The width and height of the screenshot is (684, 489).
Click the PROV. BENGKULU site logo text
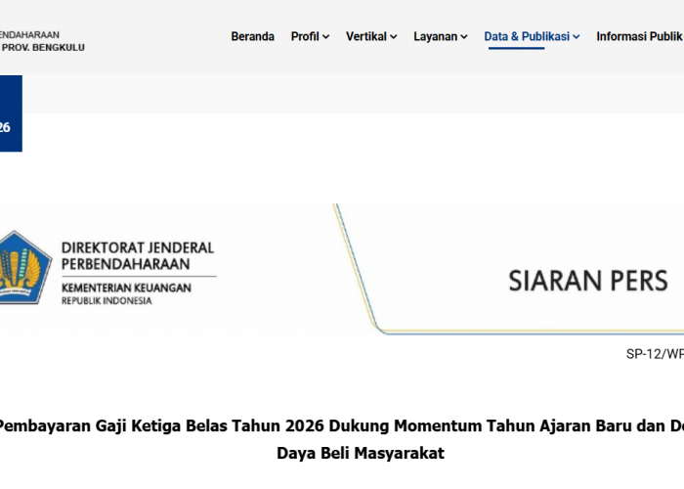[42, 47]
